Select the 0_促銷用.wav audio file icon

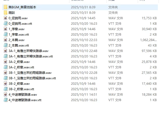tap(5, 18)
